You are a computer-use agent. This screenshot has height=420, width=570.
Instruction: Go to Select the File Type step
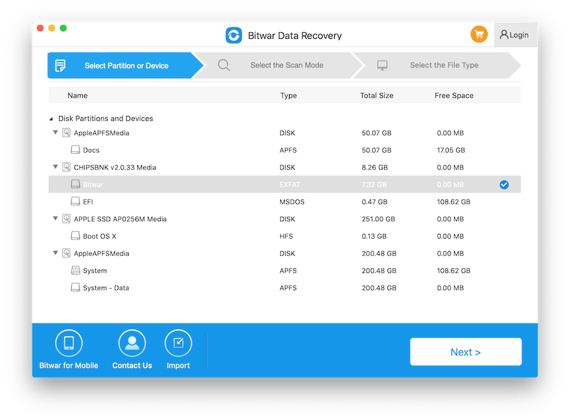tap(438, 65)
